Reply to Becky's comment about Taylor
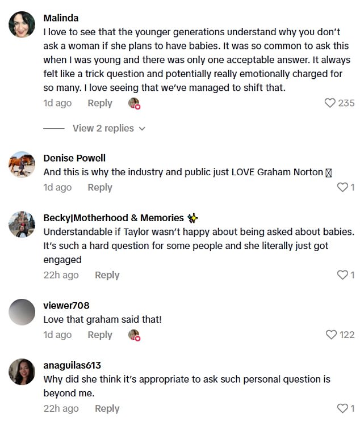Viewport: 360px width, 427px height. point(107,275)
